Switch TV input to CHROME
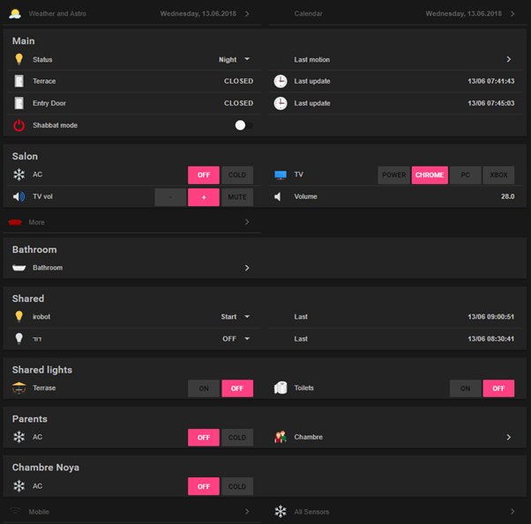The image size is (531, 524). (430, 174)
